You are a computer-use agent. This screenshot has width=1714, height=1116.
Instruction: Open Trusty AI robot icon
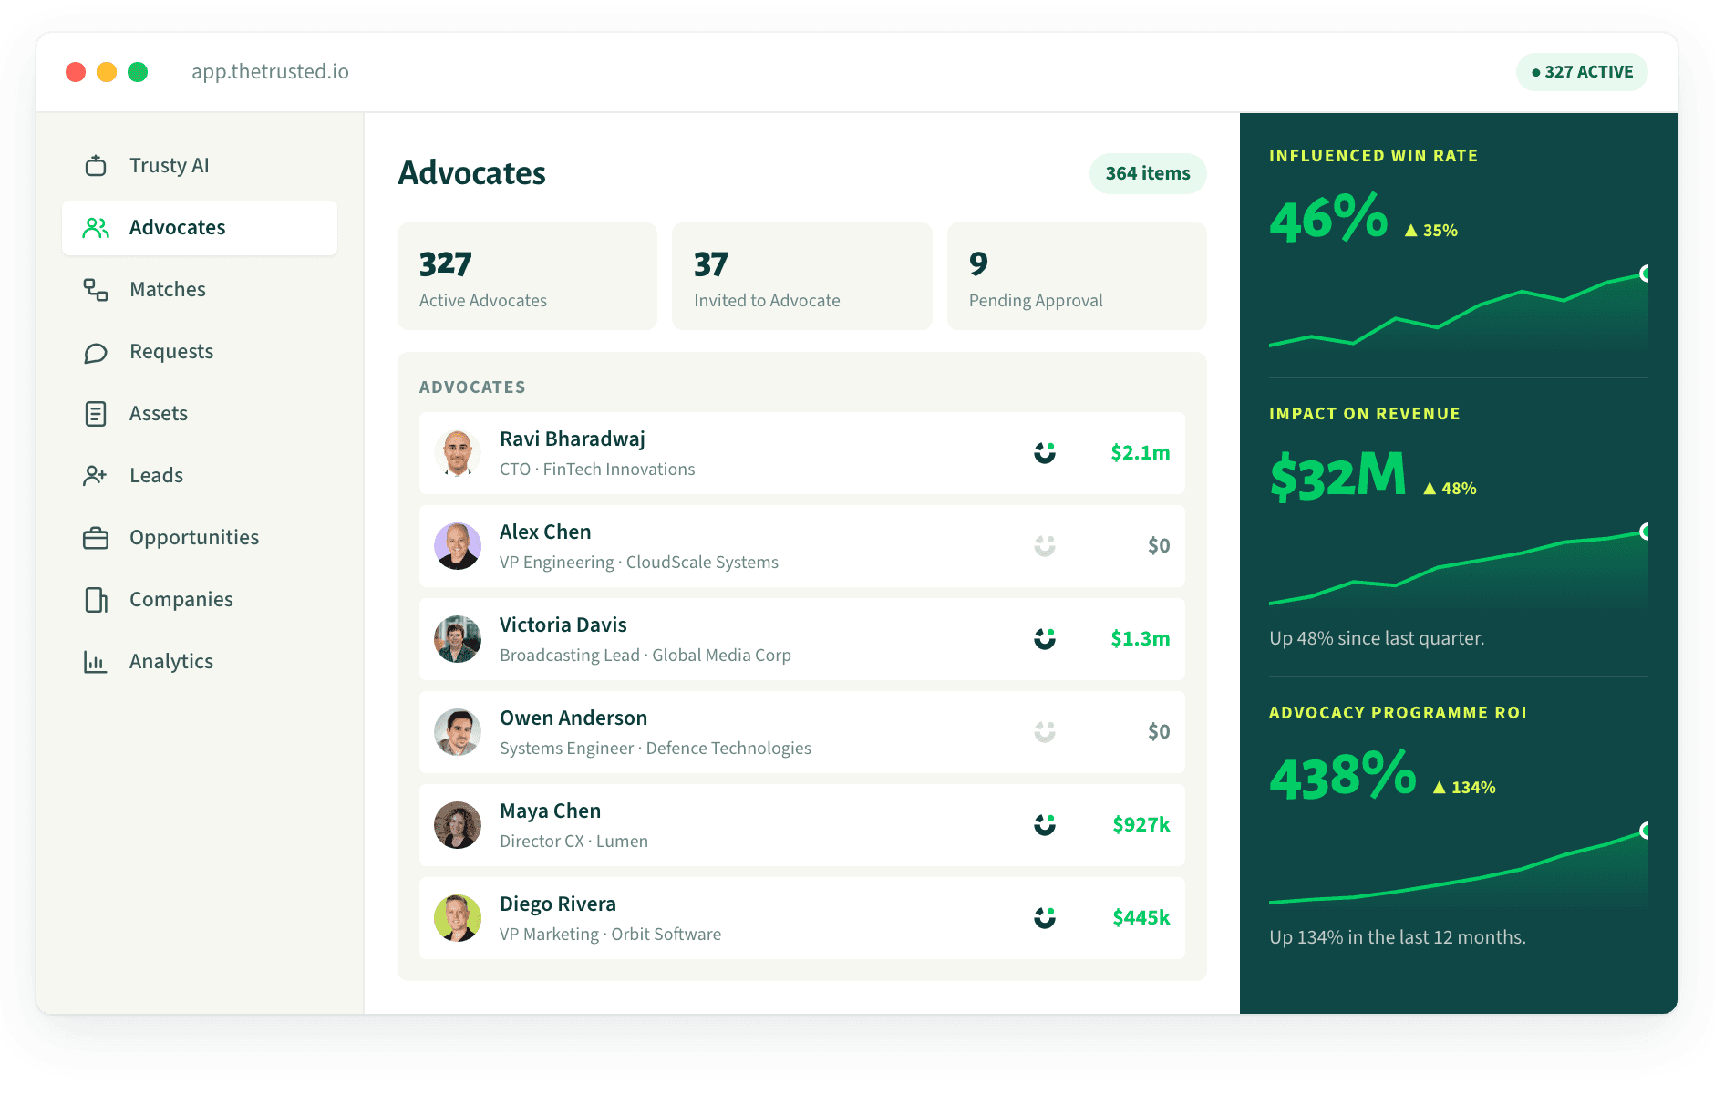96,165
